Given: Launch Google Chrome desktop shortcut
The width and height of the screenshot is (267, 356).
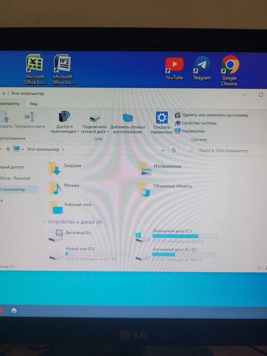Looking at the screenshot, I should point(229,71).
